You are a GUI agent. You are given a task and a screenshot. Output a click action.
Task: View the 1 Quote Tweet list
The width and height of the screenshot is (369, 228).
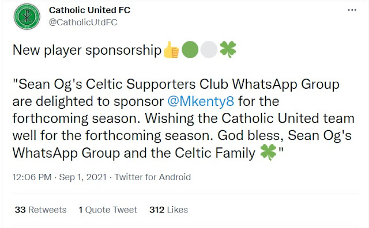(x=108, y=210)
